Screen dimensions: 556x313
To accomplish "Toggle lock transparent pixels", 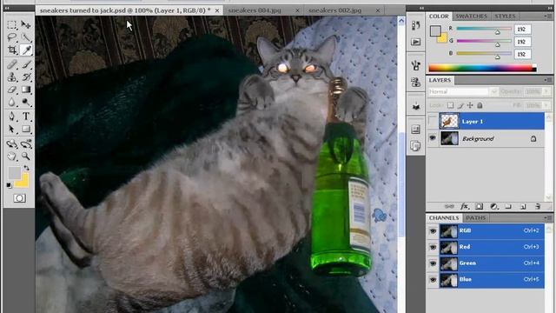I will point(450,105).
